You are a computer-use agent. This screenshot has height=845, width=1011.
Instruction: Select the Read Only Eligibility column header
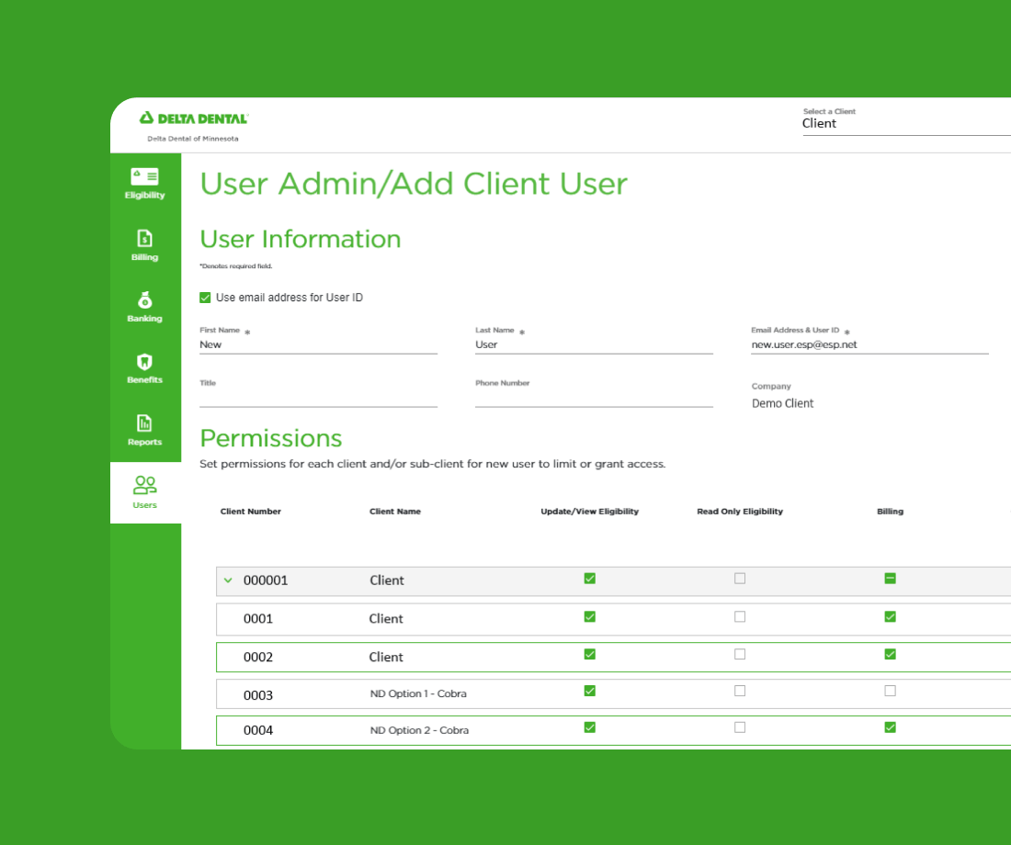coord(740,511)
